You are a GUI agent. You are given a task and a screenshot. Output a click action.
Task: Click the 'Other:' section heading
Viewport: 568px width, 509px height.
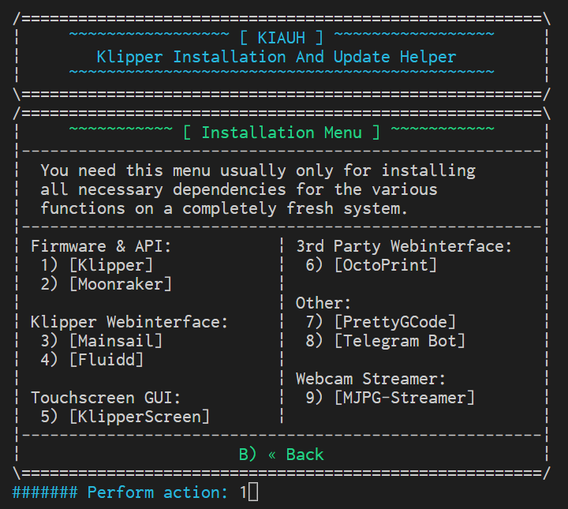[x=323, y=303]
